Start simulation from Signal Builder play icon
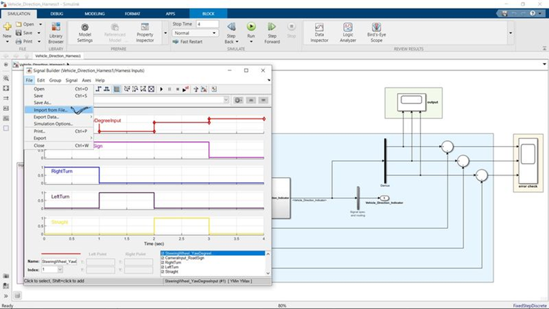This screenshot has width=549, height=309. (161, 89)
